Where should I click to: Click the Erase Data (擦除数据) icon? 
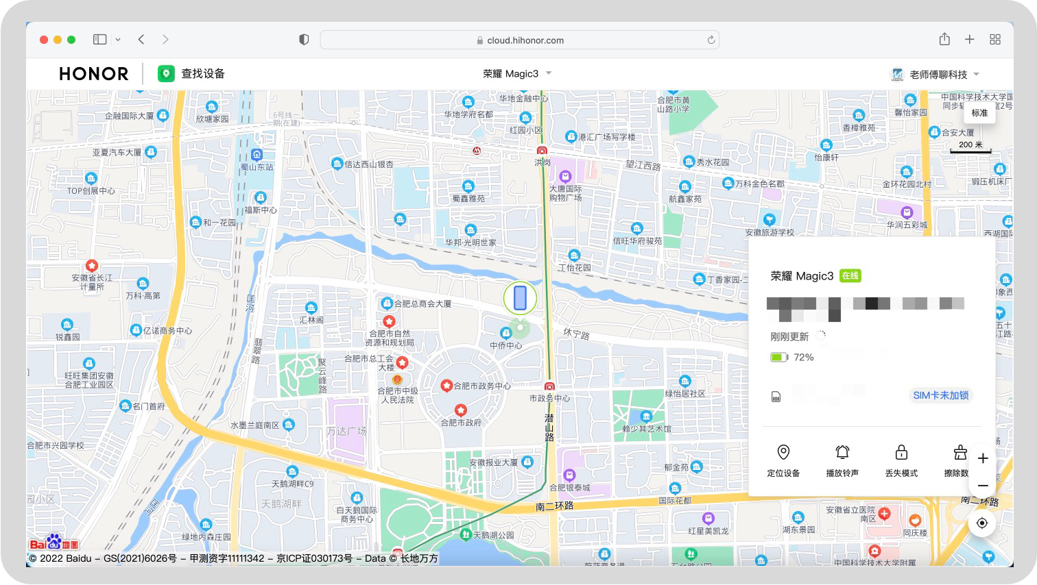click(960, 452)
